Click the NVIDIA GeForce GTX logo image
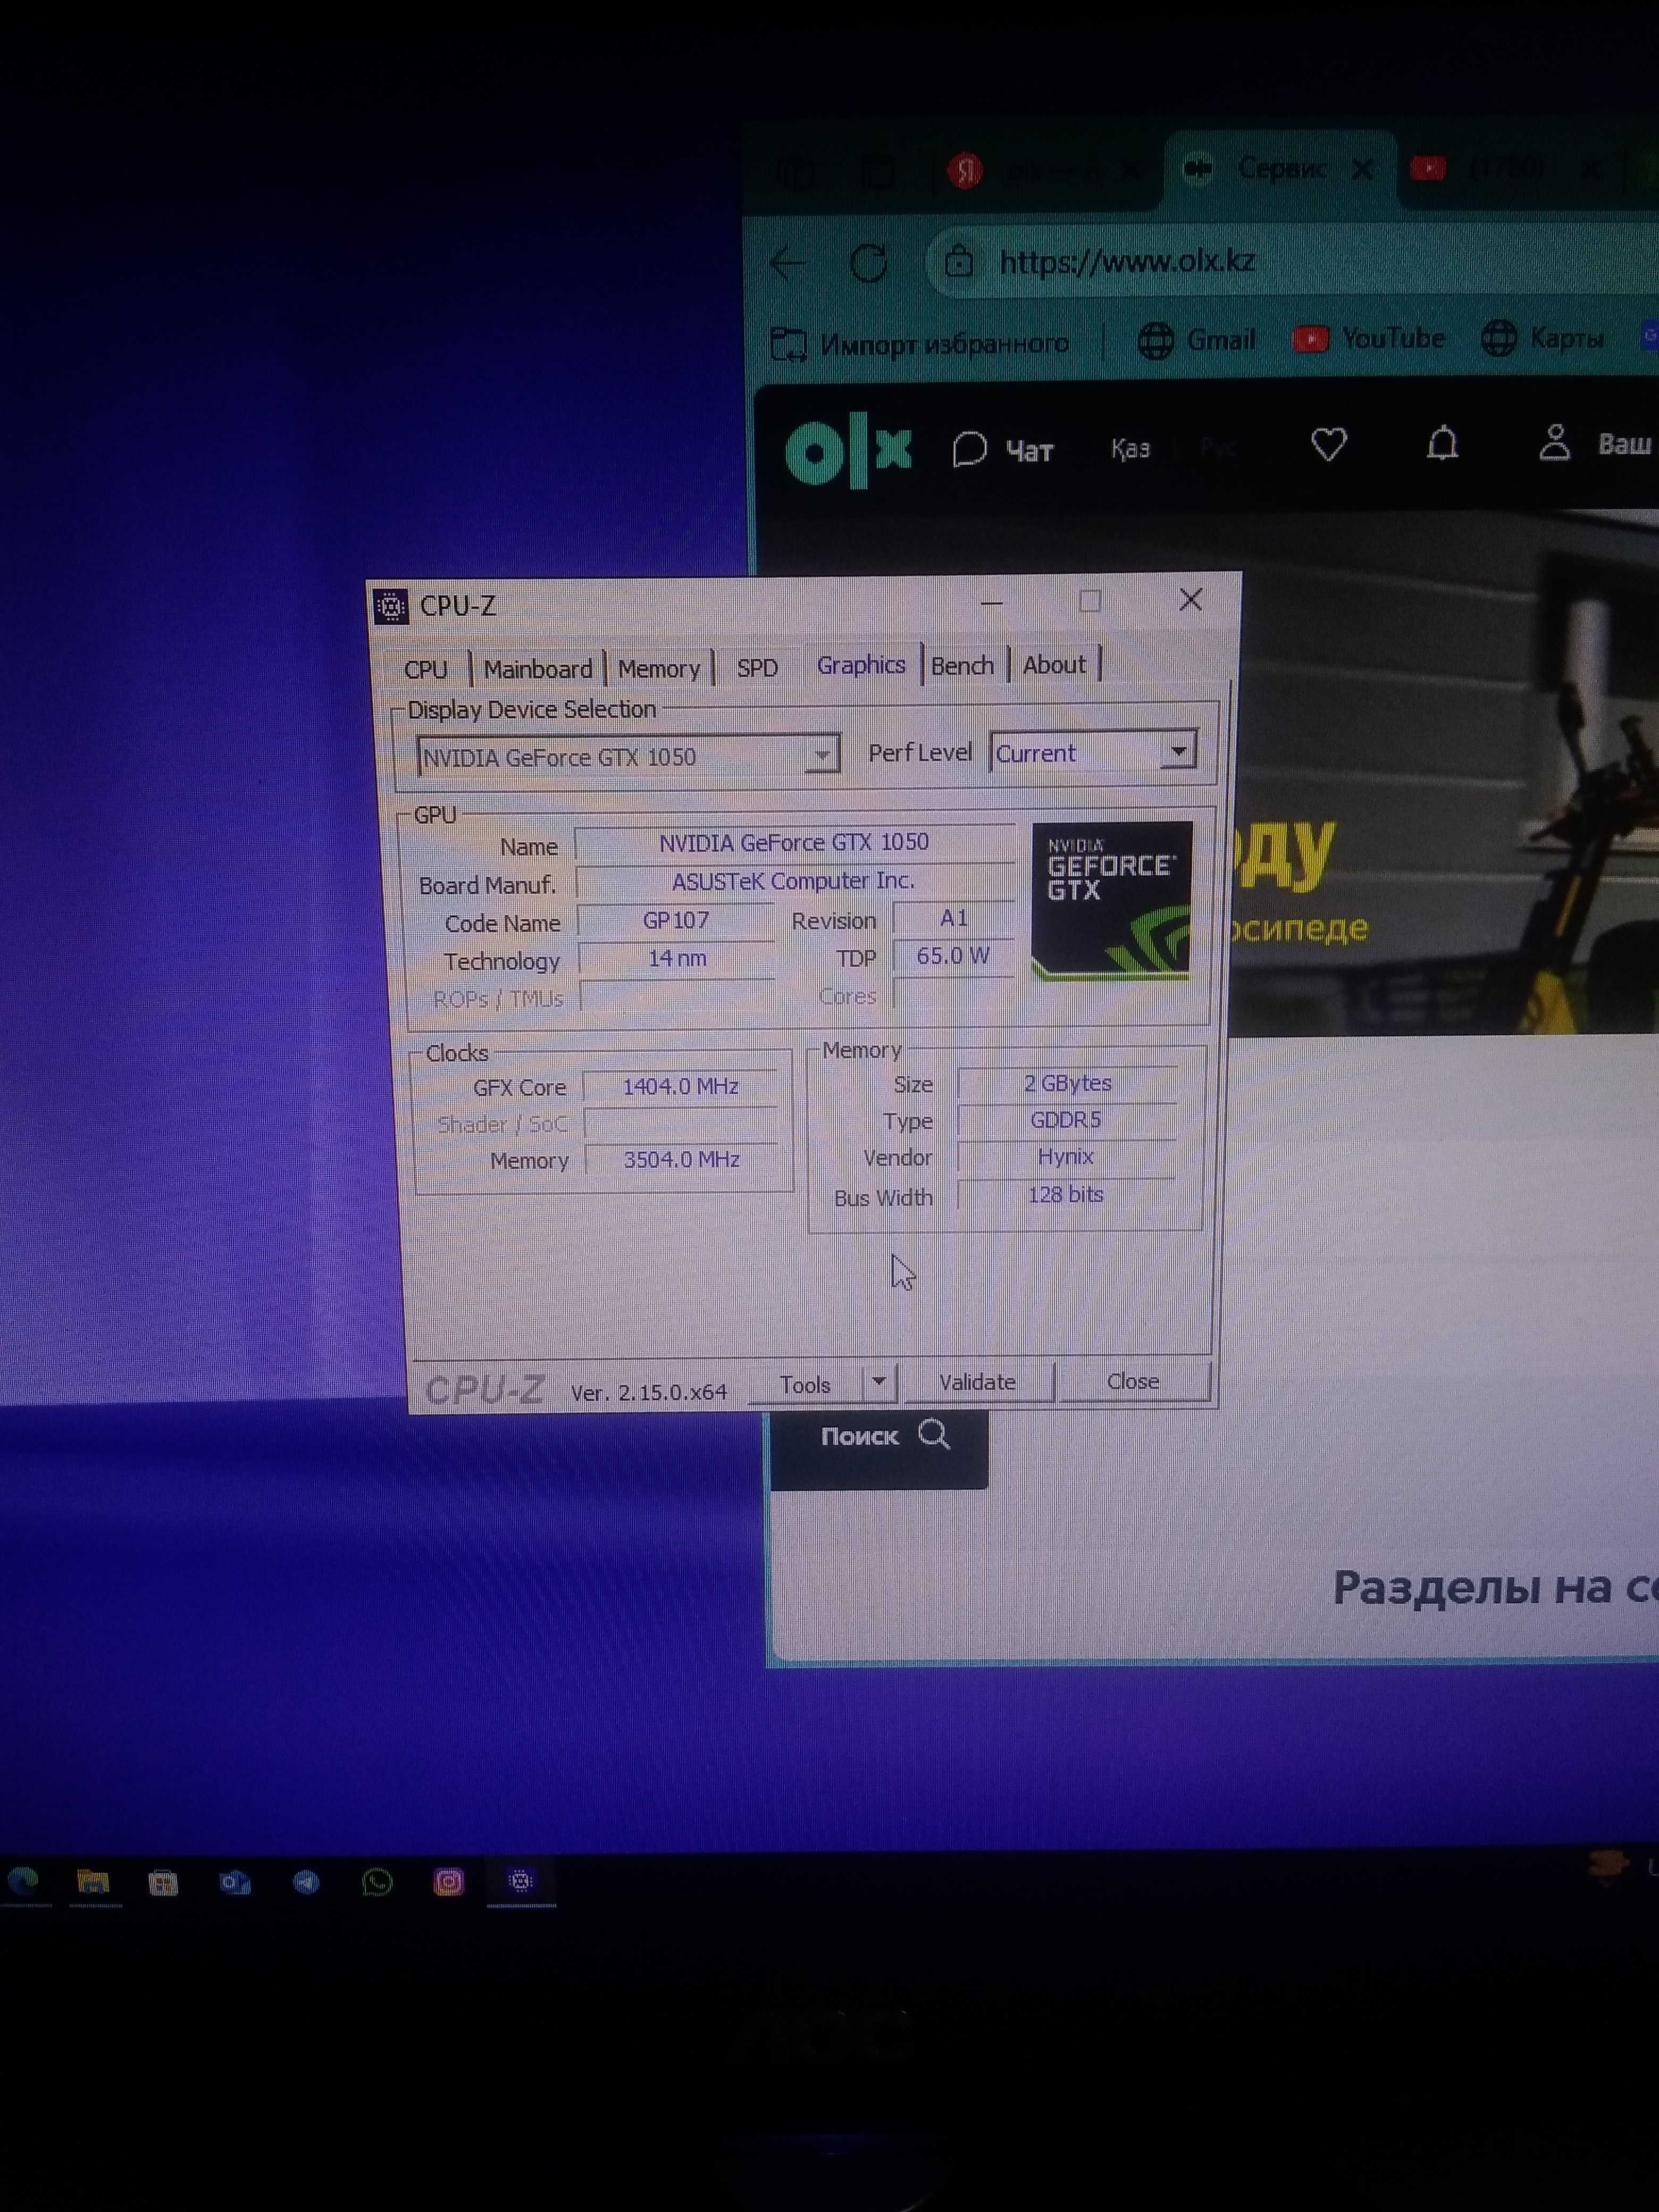 (1111, 900)
